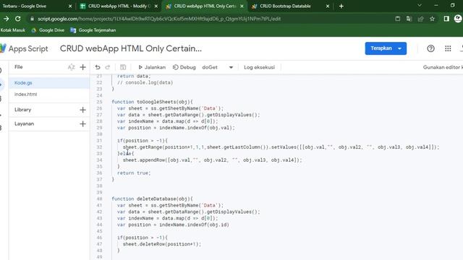Click the line number 40 in gutter
463x260 pixels.
(x=99, y=199)
